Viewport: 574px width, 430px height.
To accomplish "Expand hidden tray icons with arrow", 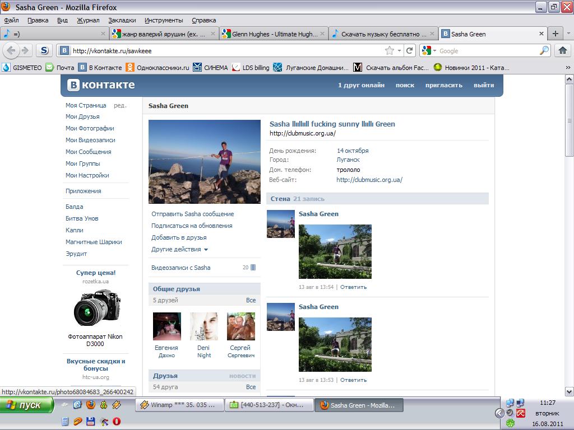I will coord(499,413).
